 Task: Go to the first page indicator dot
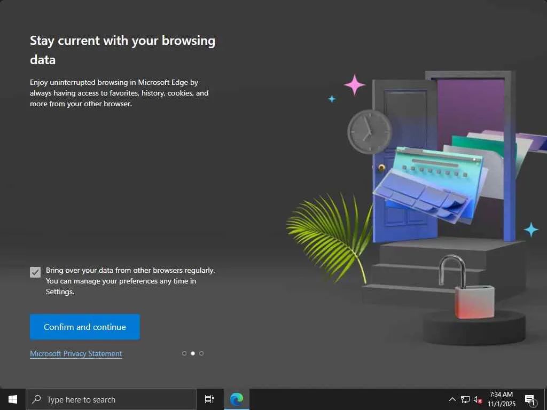pos(184,353)
